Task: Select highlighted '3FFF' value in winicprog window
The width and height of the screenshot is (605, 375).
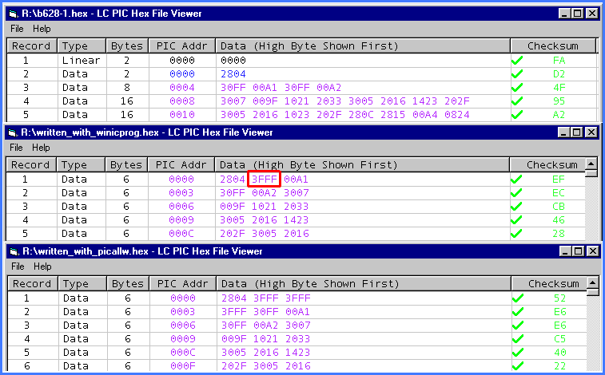Action: [265, 180]
